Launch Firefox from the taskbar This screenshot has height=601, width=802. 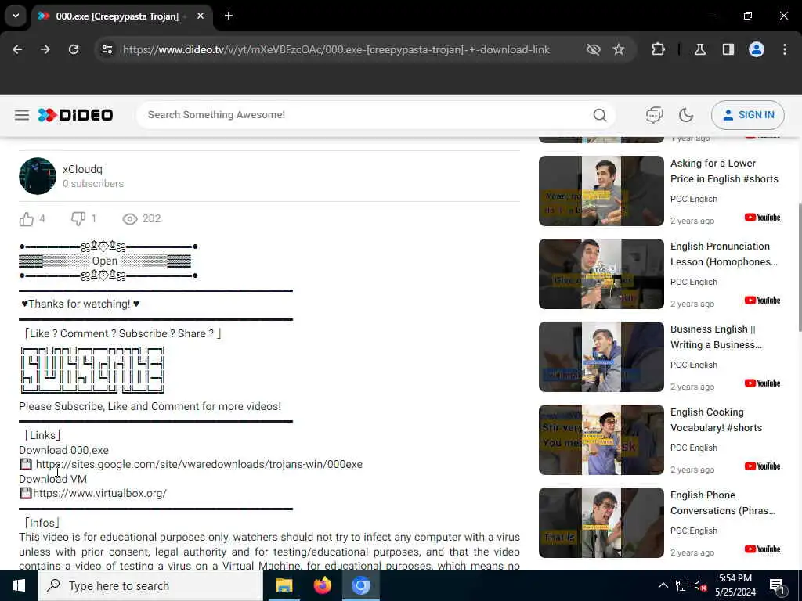[322, 585]
